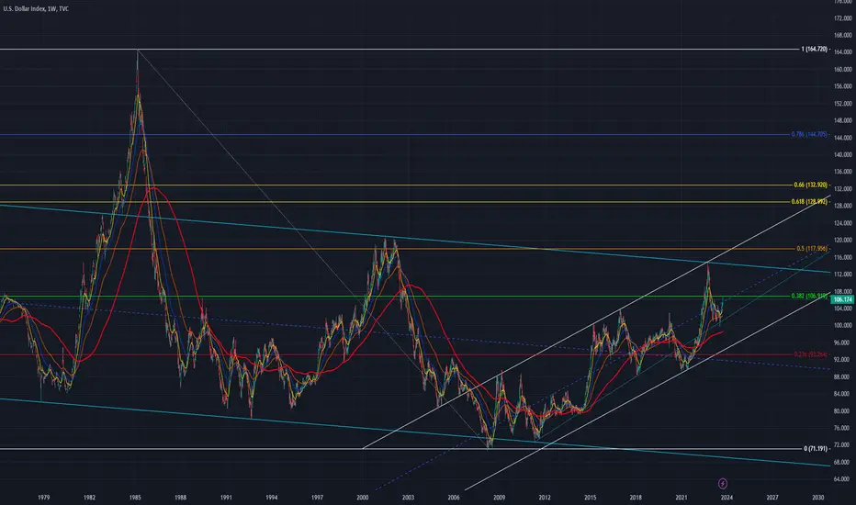
Task: Click the 1994 label on time axis
Action: pos(271,498)
